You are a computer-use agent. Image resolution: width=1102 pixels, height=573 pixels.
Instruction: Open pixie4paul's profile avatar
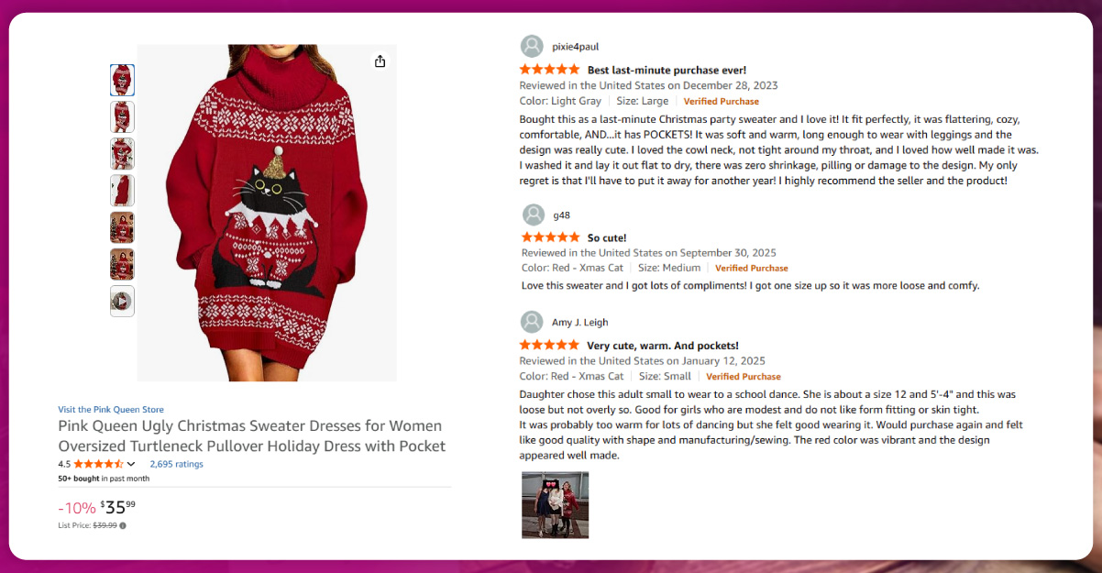tap(531, 47)
